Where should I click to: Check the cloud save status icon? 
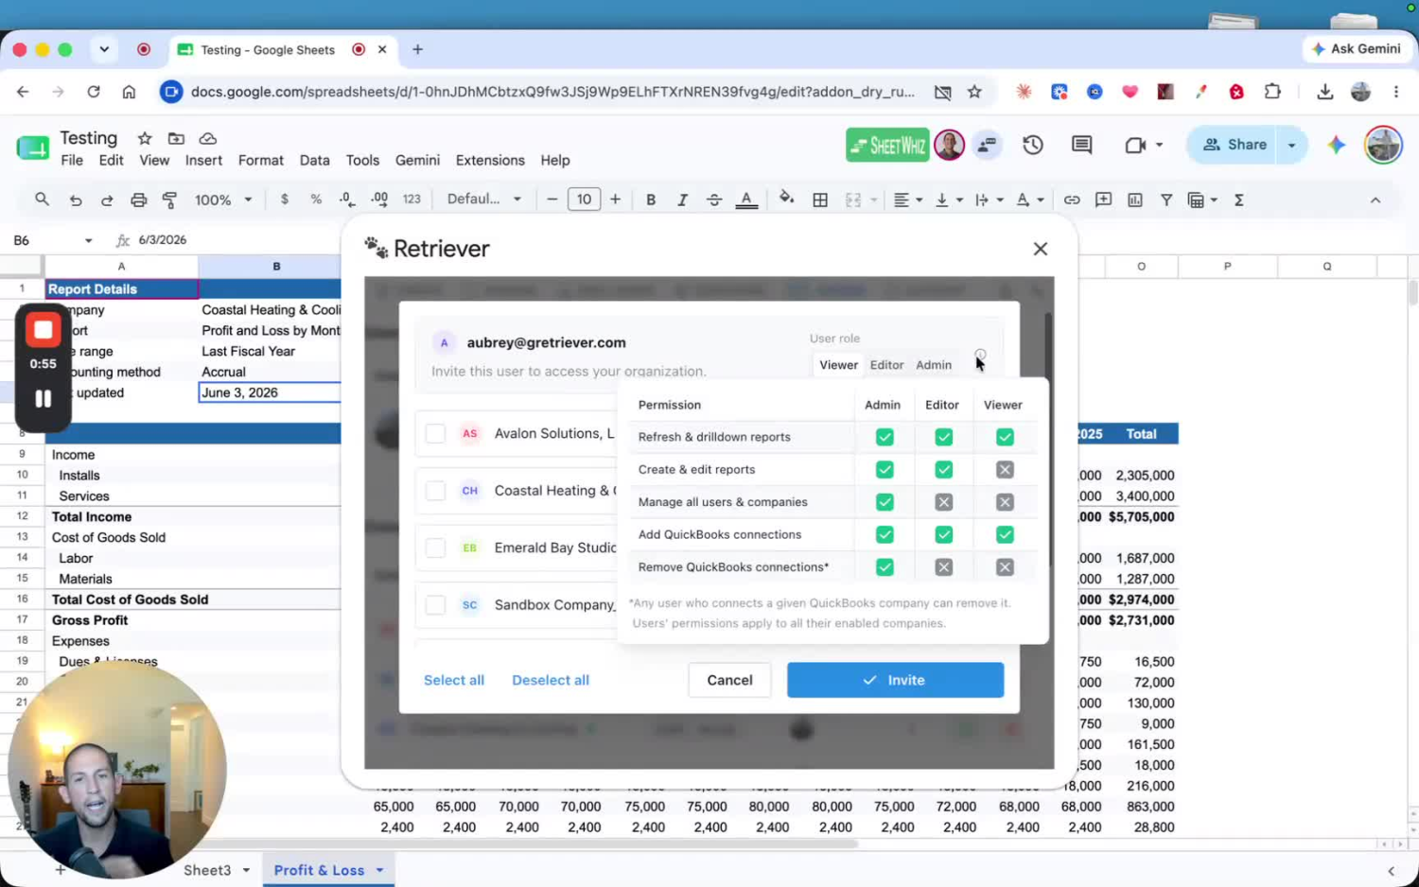click(208, 138)
